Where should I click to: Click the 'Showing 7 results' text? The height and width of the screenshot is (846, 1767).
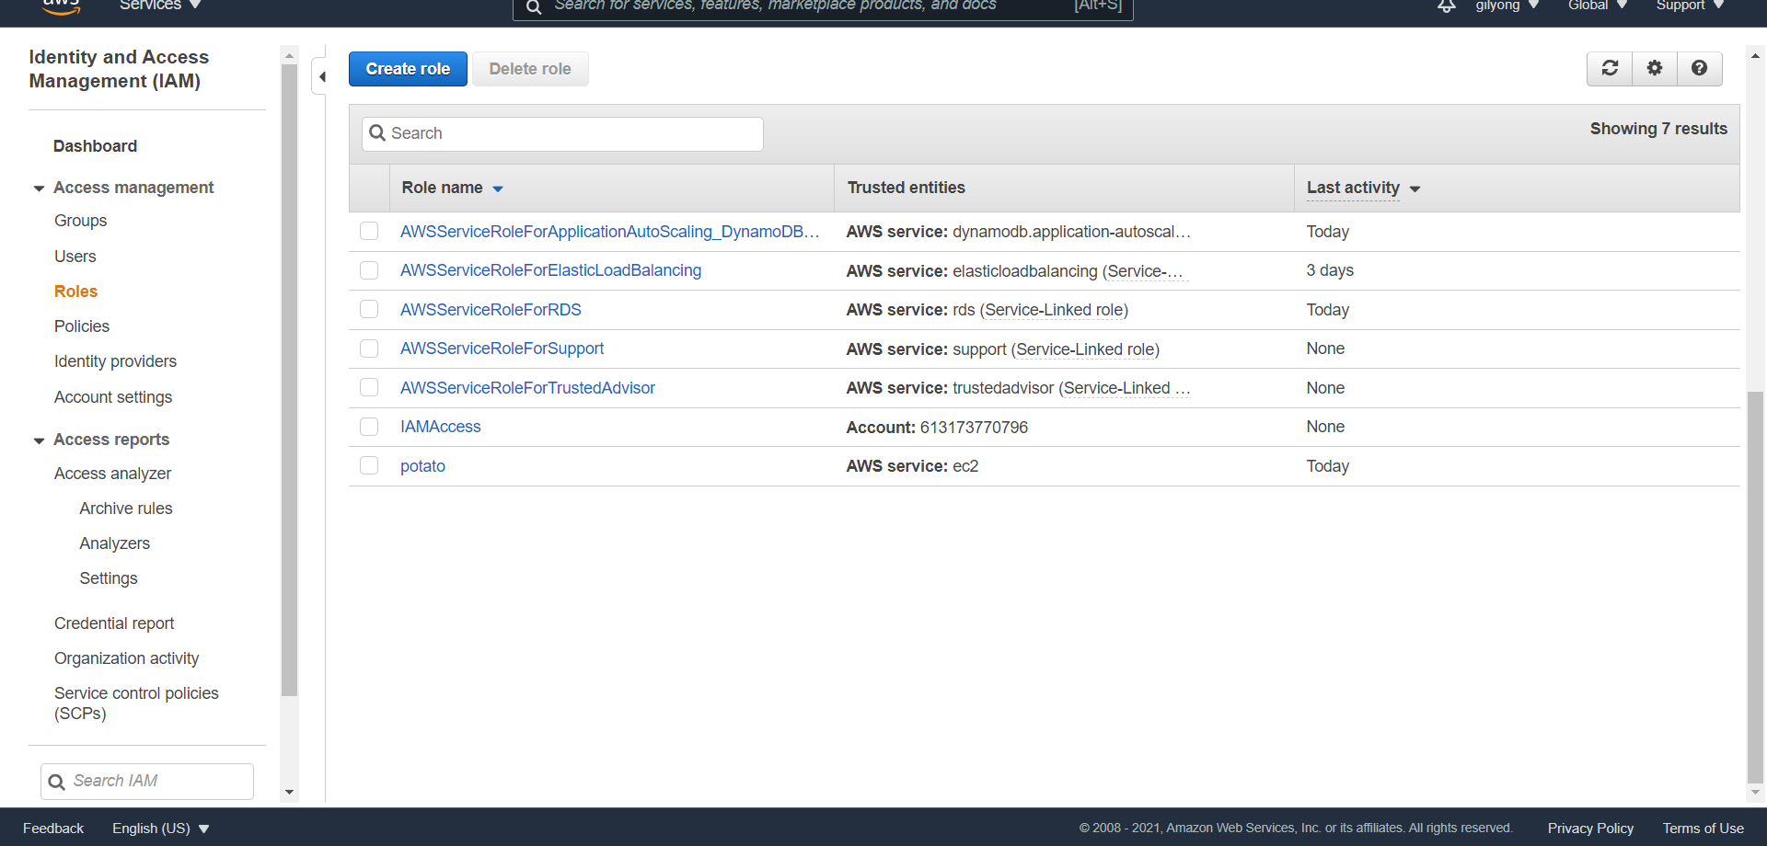point(1658,129)
